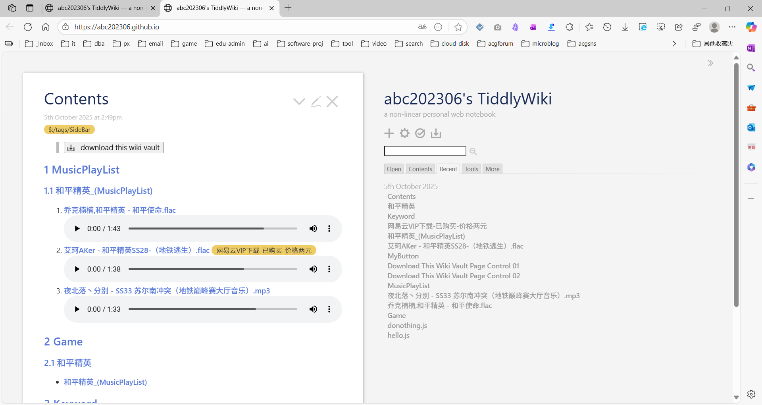The width and height of the screenshot is (762, 405).
Task: Expand the bookmarks bar overflow chevron
Action: [674, 44]
